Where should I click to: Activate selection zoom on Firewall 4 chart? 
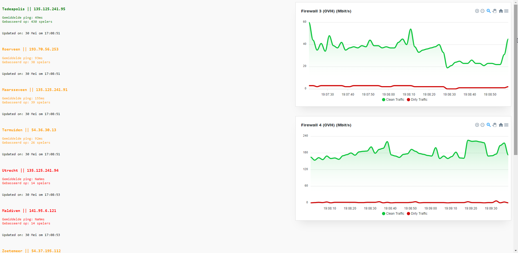489,125
